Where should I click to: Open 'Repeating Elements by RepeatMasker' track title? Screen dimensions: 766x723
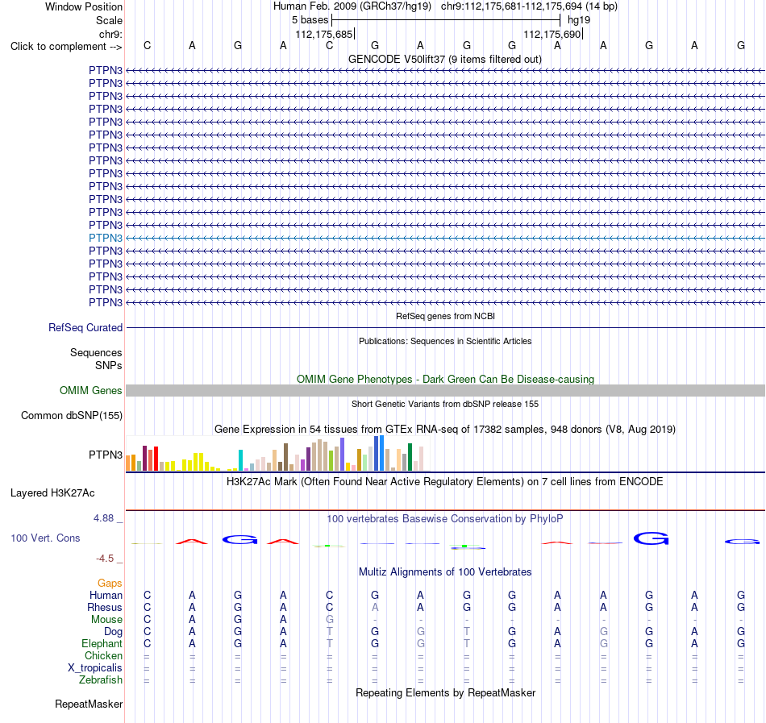[x=445, y=693]
